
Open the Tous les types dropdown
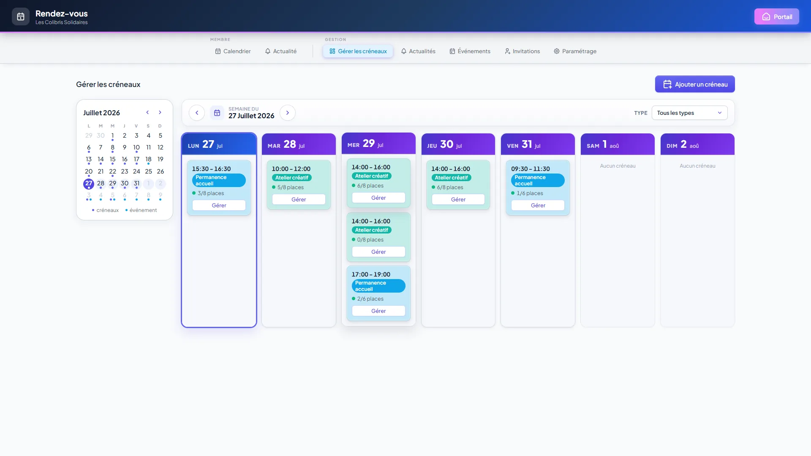(x=689, y=113)
